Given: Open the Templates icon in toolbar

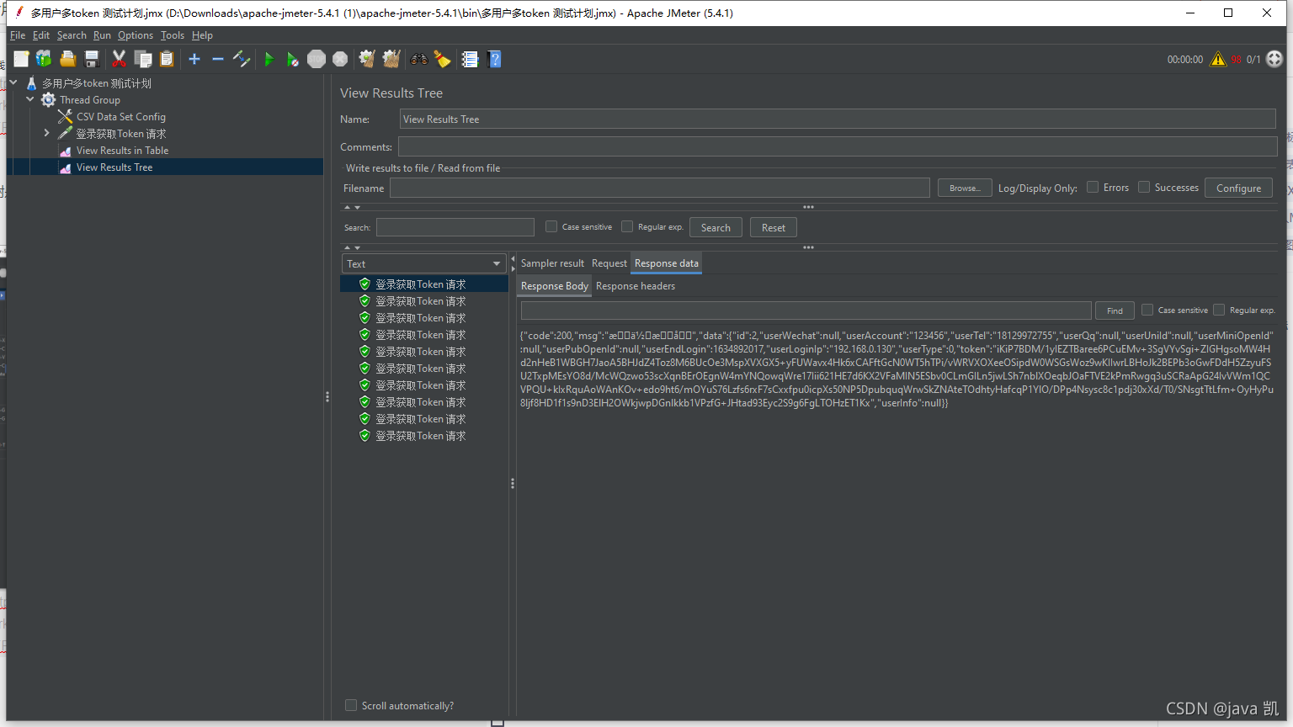Looking at the screenshot, I should 44,59.
